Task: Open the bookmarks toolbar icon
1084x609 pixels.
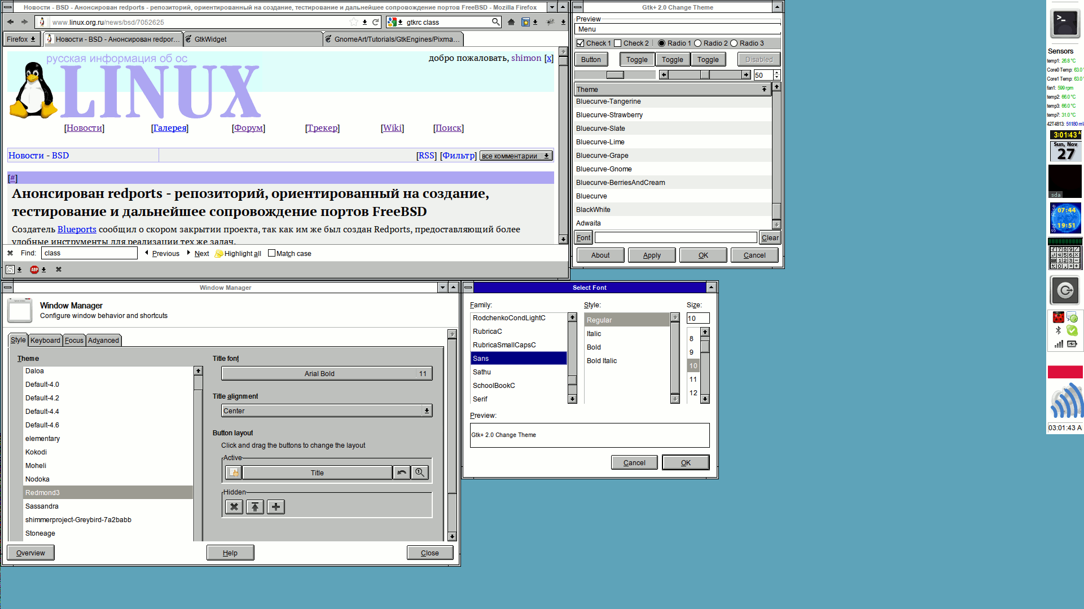Action: 526,22
